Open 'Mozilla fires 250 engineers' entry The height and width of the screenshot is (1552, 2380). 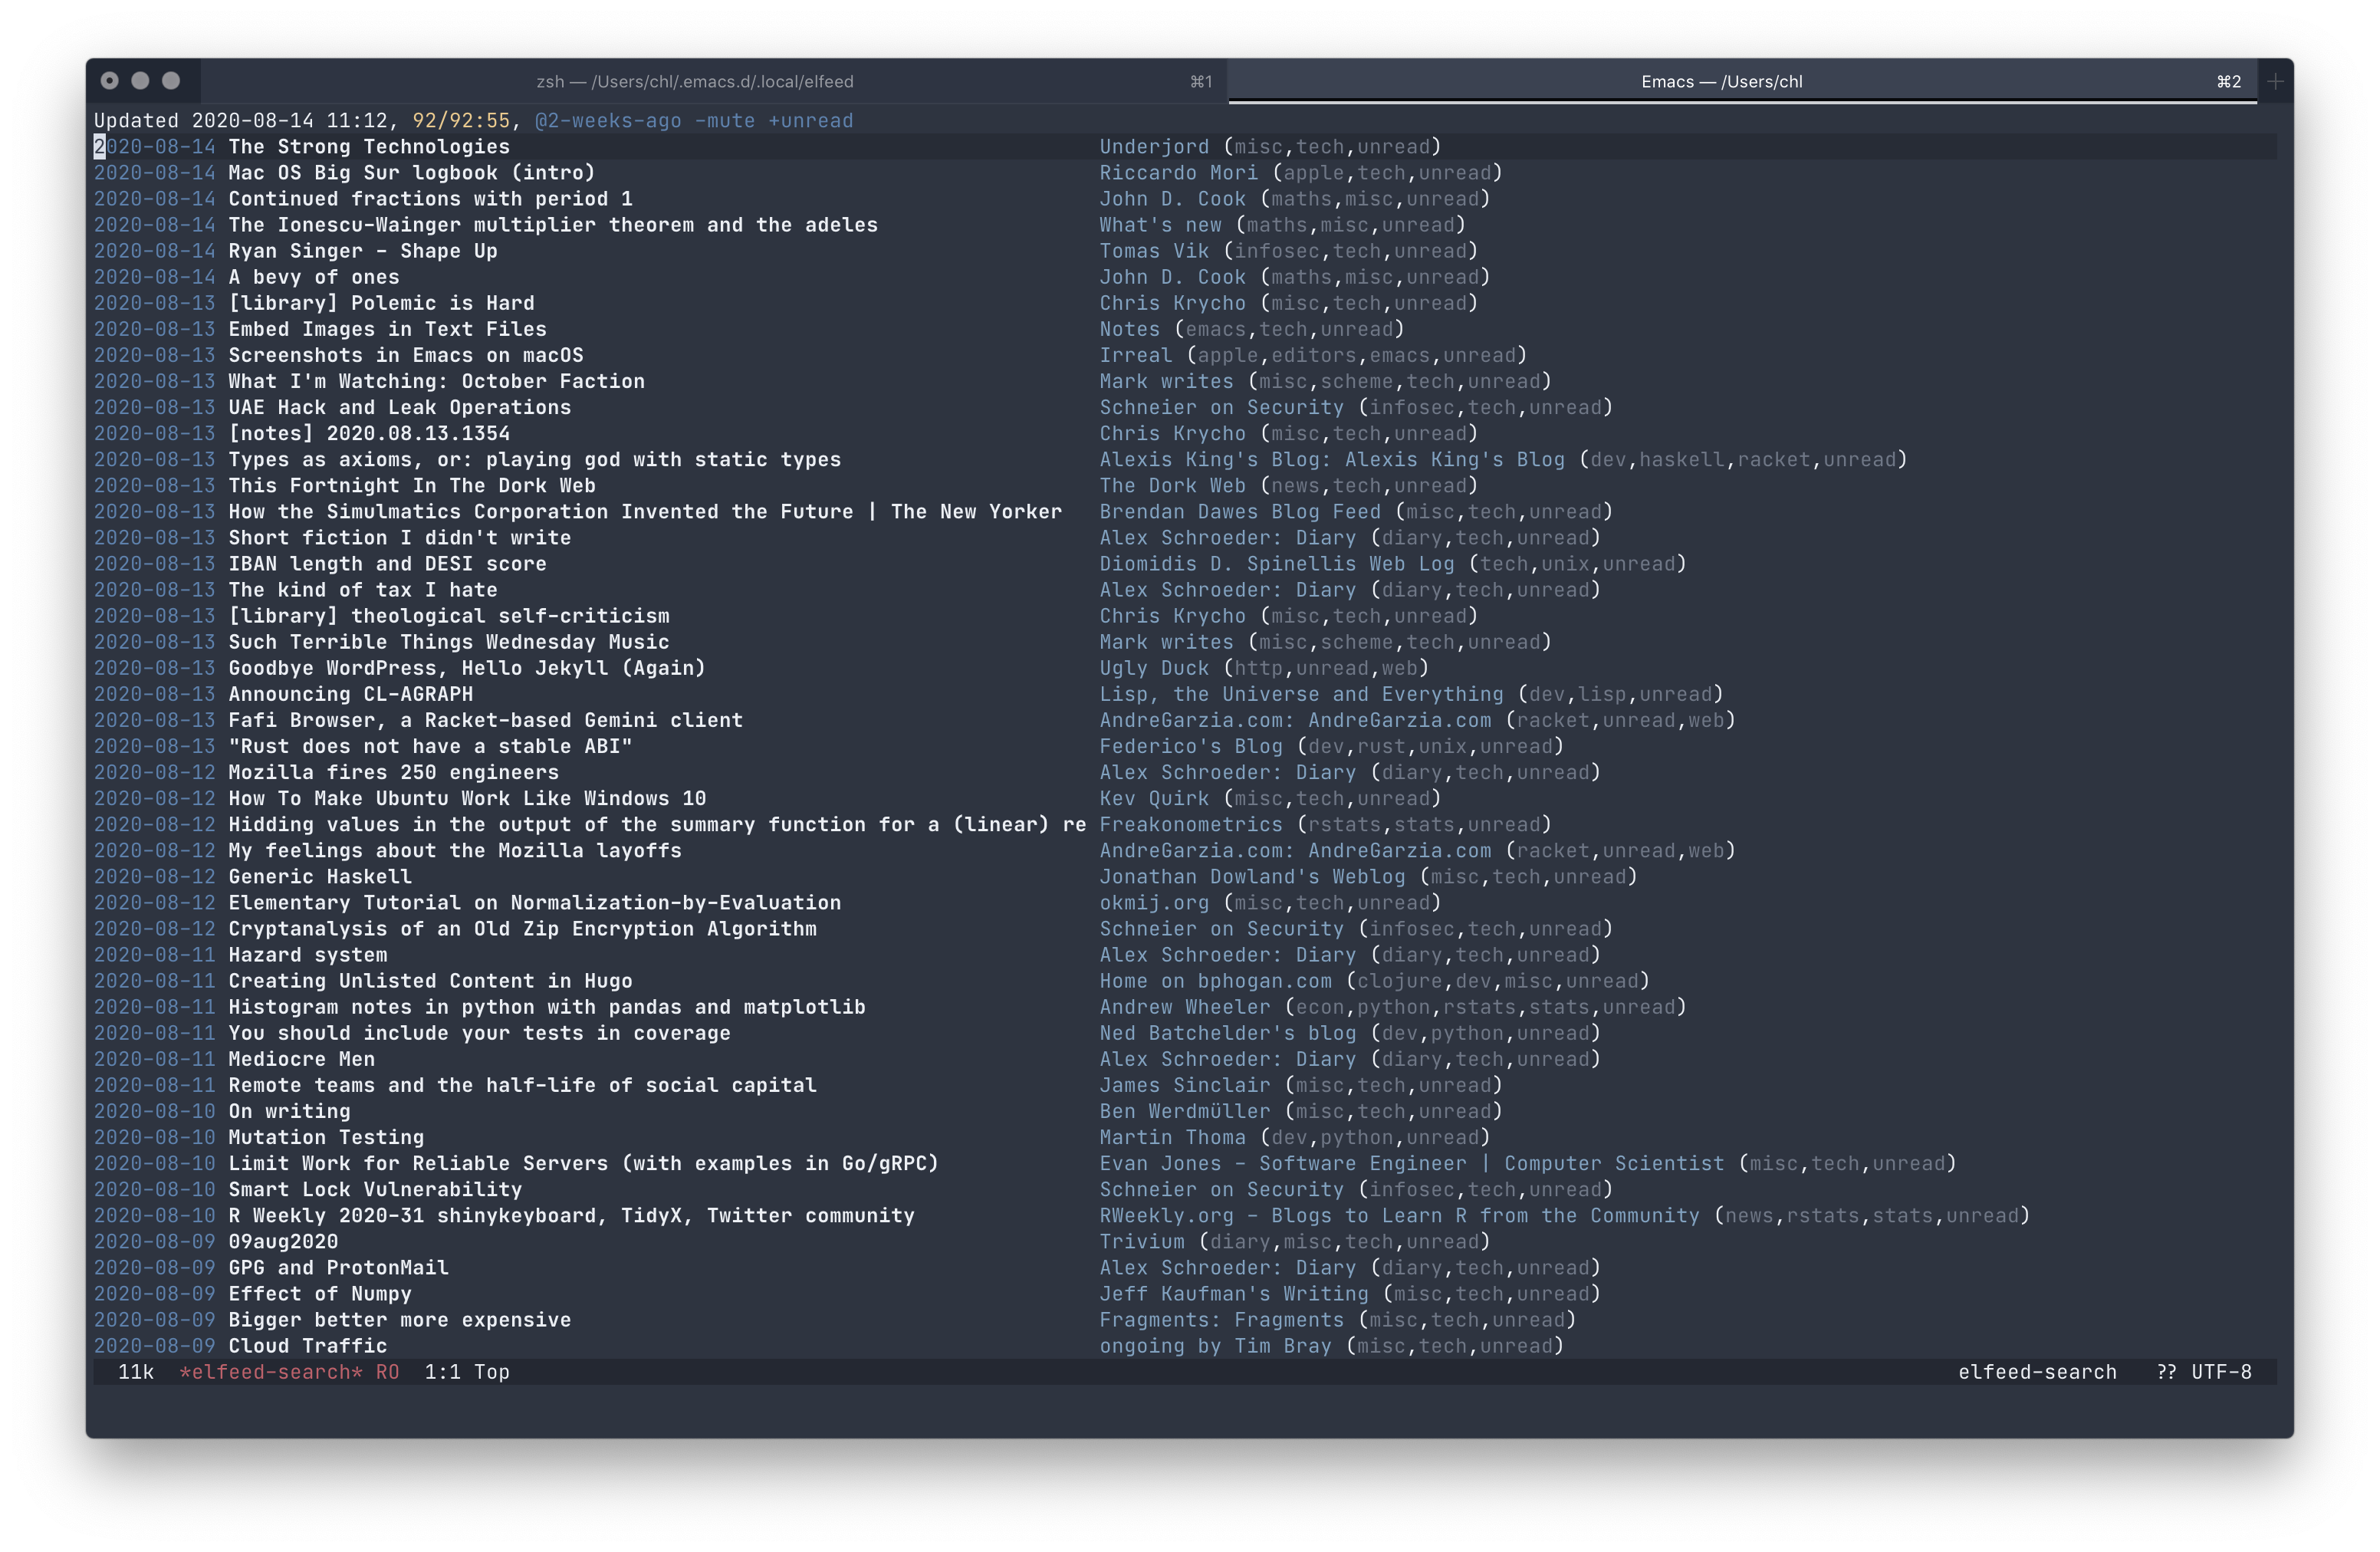[x=393, y=772]
